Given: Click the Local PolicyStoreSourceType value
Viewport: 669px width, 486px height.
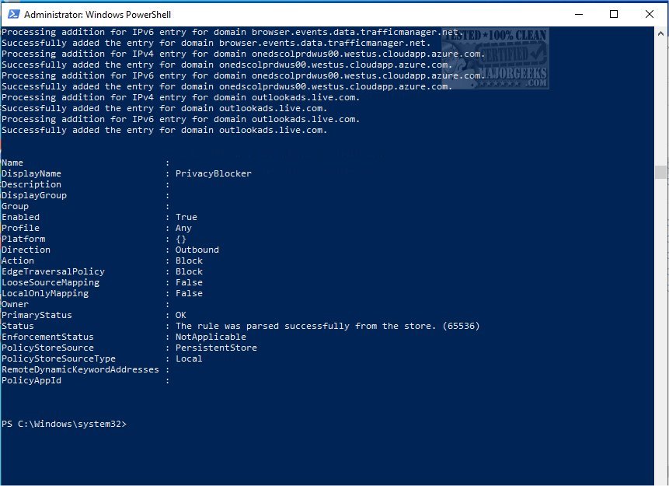Looking at the screenshot, I should [x=189, y=358].
